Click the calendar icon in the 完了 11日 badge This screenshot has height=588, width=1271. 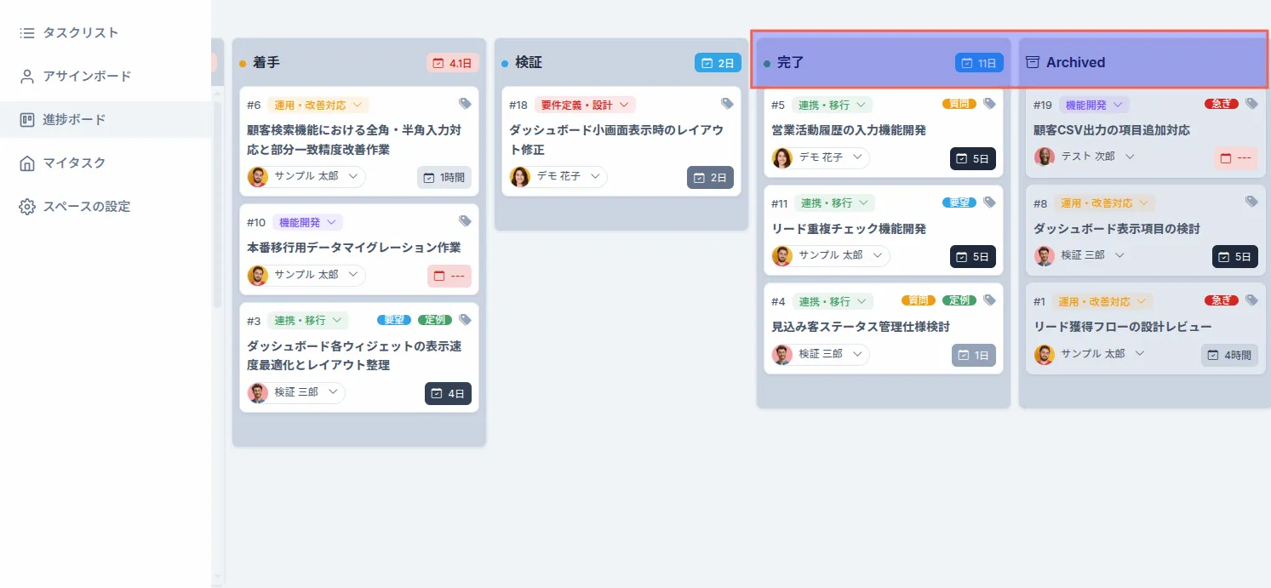click(x=966, y=62)
